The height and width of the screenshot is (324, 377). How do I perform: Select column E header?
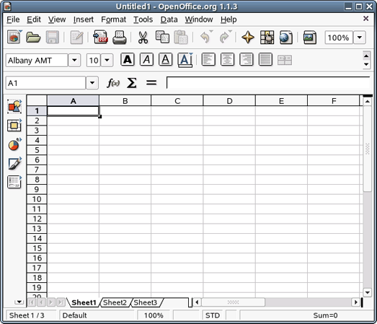(281, 101)
